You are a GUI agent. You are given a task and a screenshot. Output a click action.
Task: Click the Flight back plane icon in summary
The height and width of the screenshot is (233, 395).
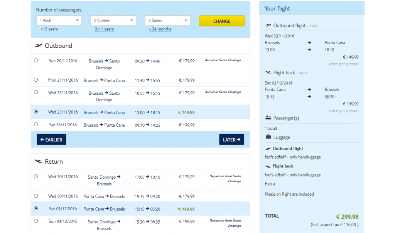tap(268, 72)
